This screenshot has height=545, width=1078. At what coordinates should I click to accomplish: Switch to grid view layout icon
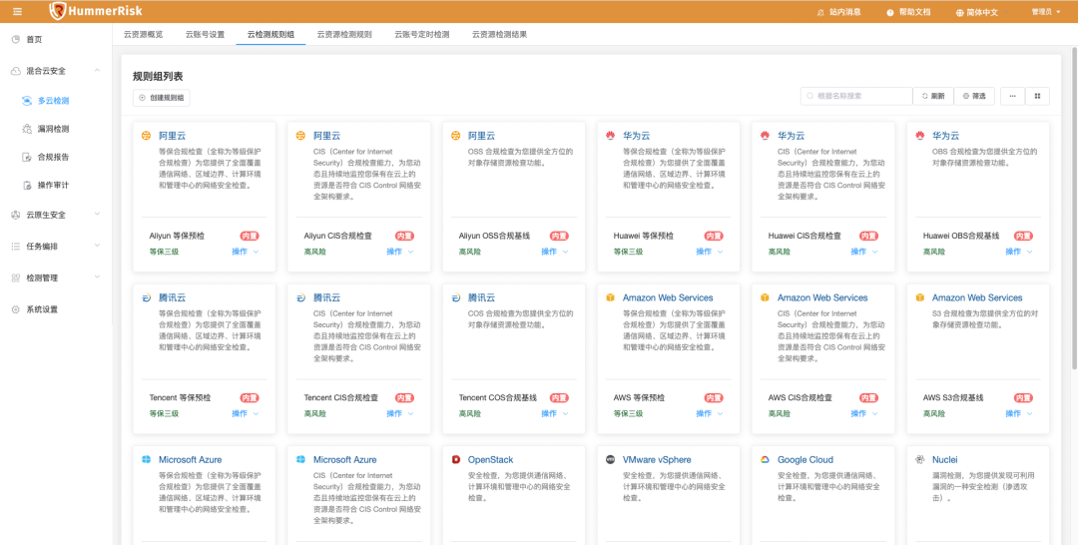pyautogui.click(x=1037, y=96)
